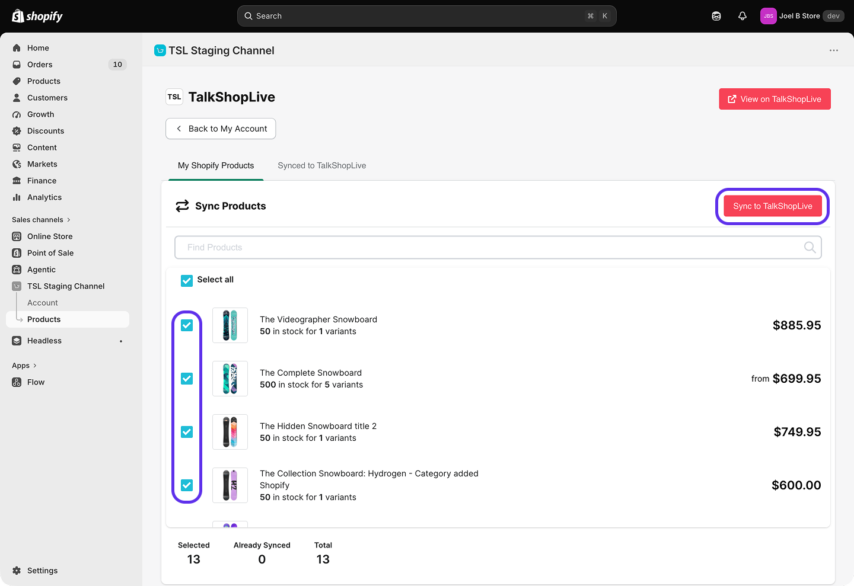The image size is (854, 586).
Task: Click the Orders icon in sidebar
Action: point(17,65)
